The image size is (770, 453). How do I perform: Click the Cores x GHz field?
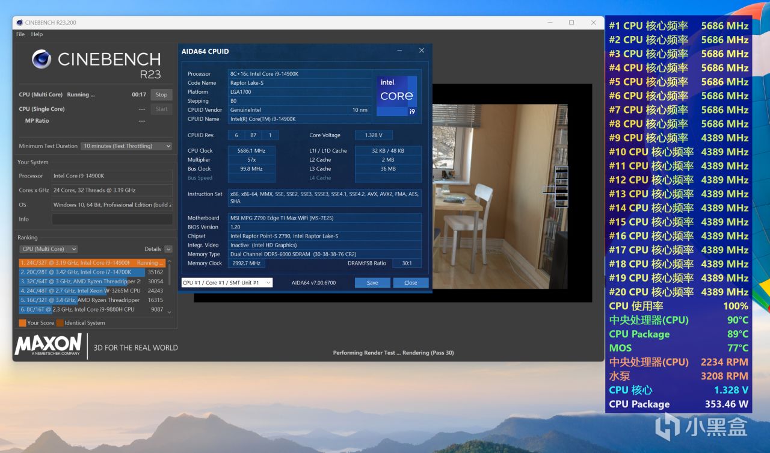[112, 190]
